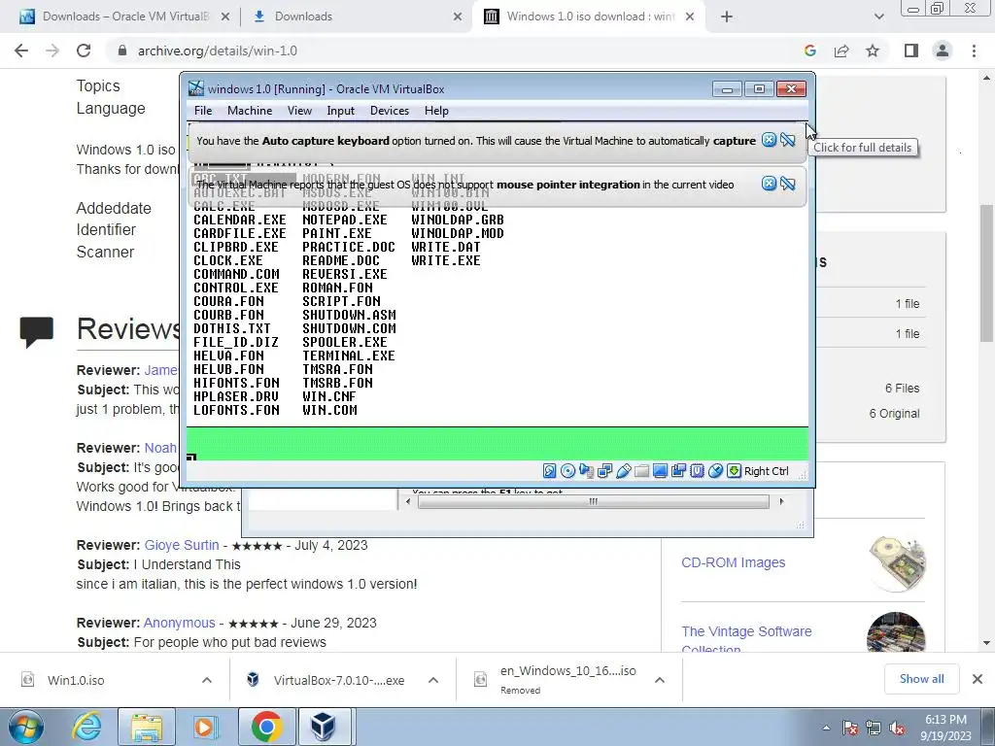Click the page vertical scrollbar thumb

point(987,273)
